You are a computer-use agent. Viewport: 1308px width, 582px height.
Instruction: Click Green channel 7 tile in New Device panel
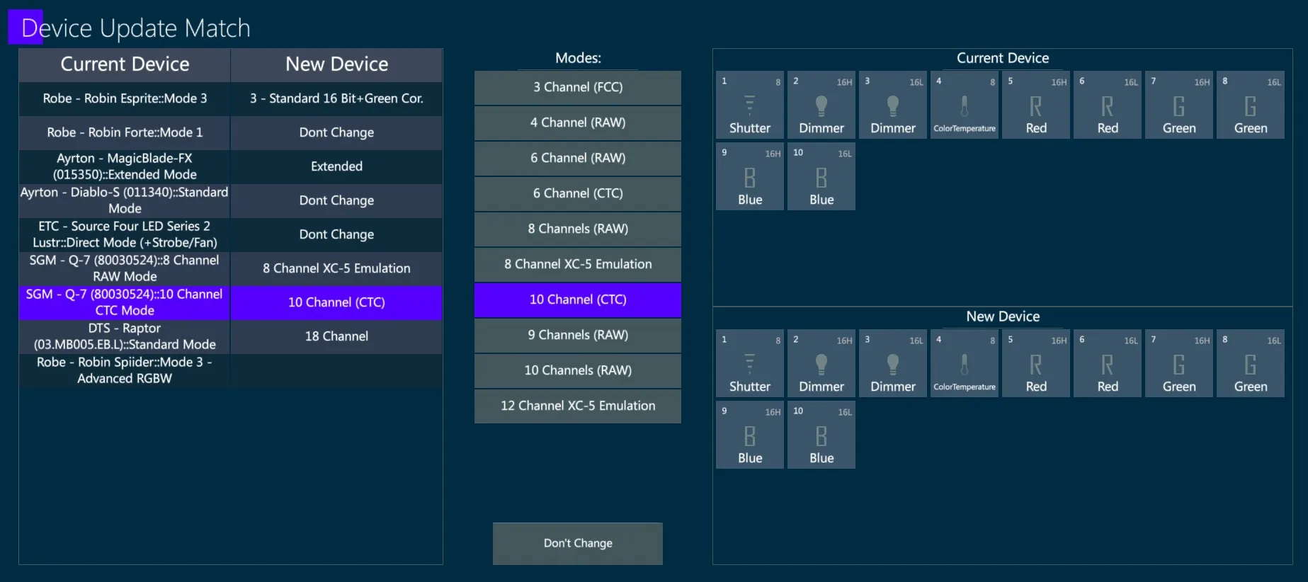pyautogui.click(x=1179, y=363)
